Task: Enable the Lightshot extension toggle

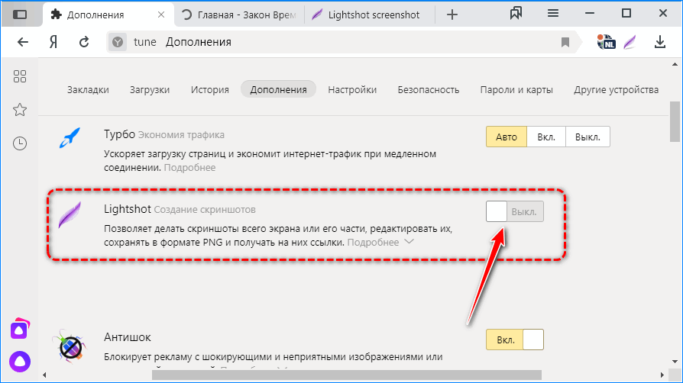Action: 514,211
